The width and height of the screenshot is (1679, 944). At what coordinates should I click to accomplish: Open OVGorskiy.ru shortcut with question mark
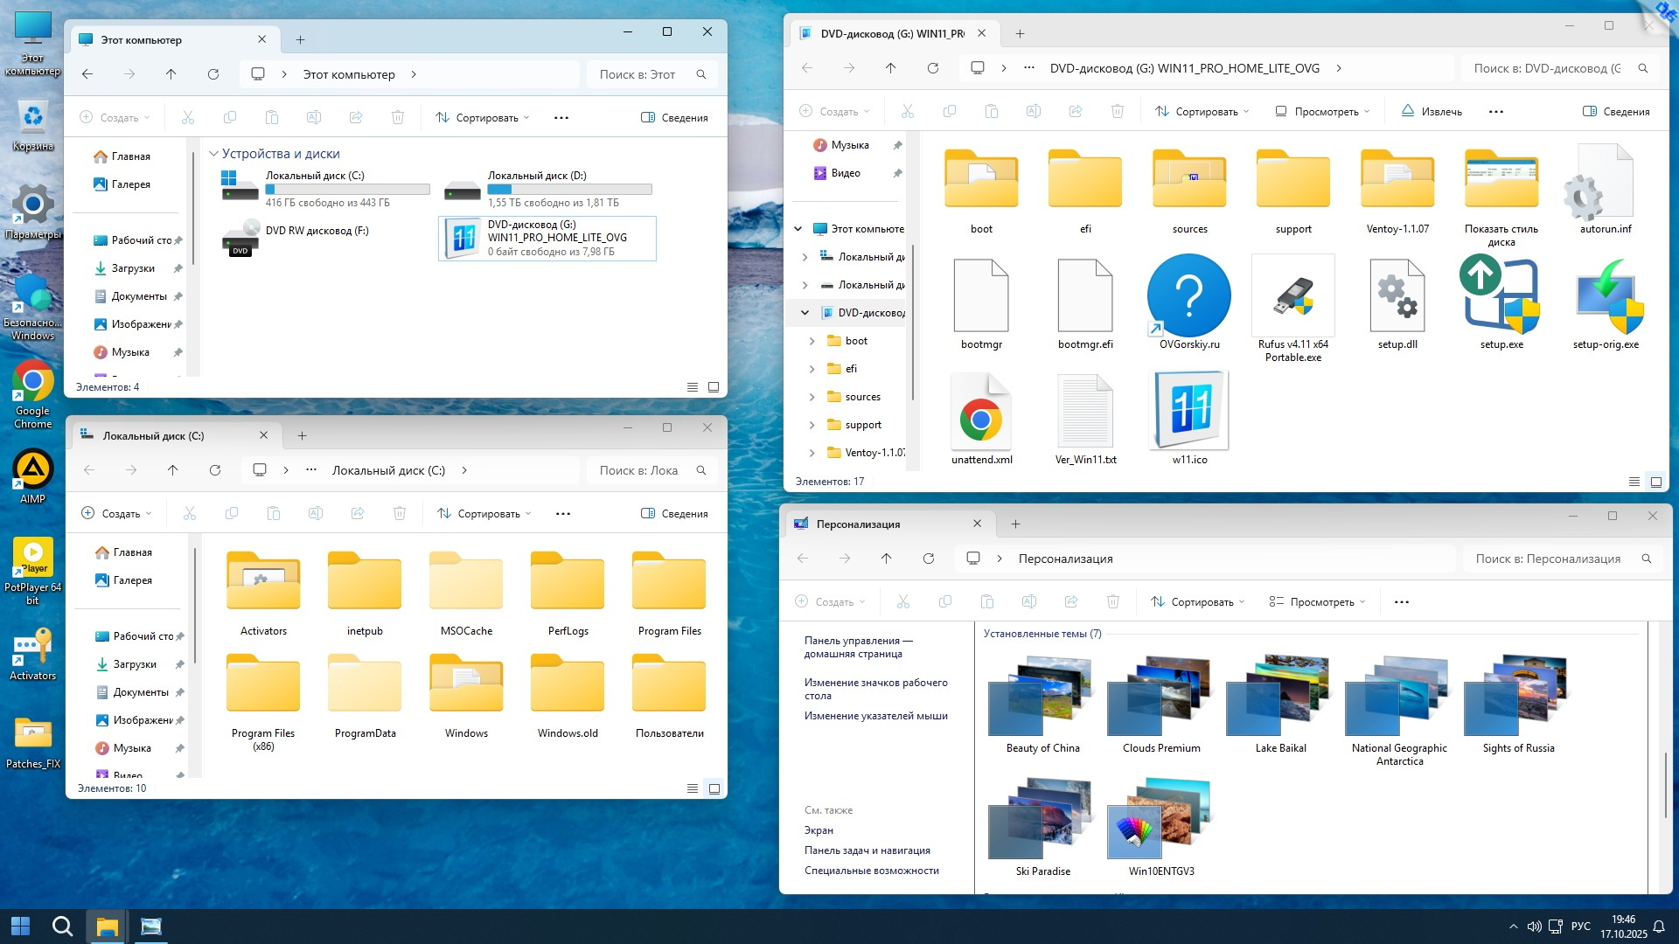point(1188,297)
